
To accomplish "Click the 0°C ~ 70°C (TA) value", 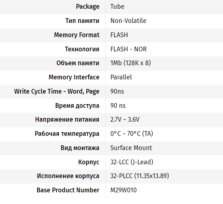I will point(132,134).
